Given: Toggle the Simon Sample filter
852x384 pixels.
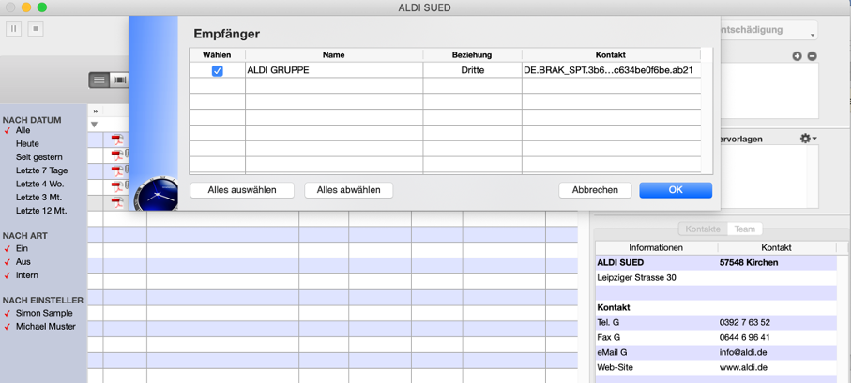Looking at the screenshot, I should pyautogui.click(x=44, y=313).
